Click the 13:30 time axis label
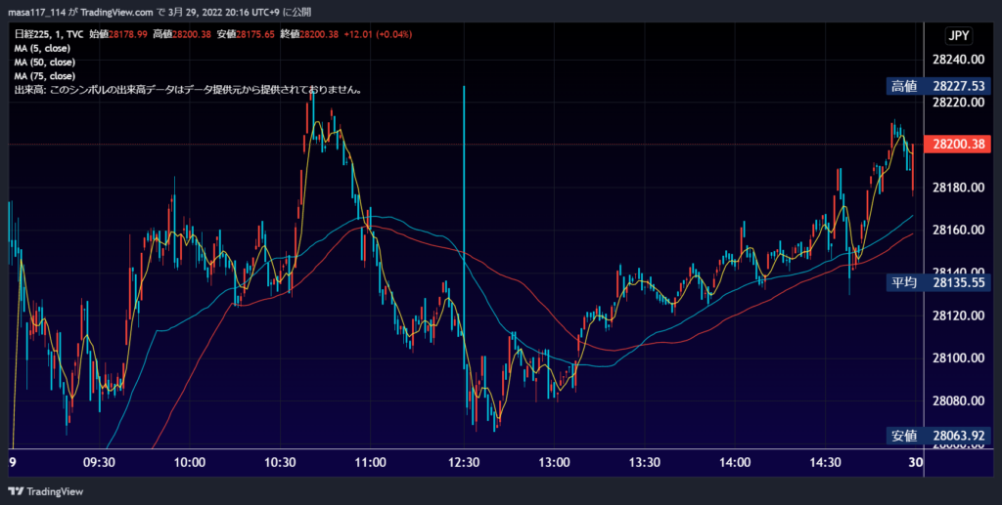This screenshot has width=1002, height=505. coord(644,462)
